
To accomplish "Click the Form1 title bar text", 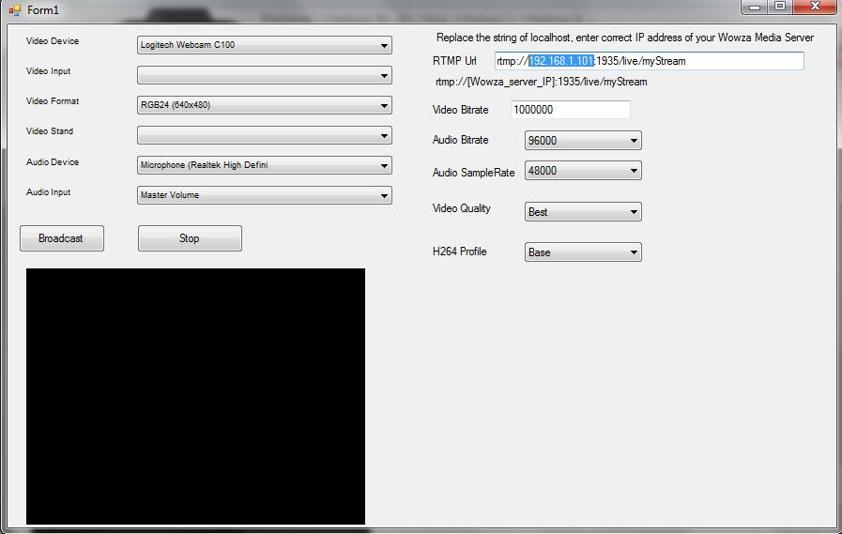I will (43, 10).
